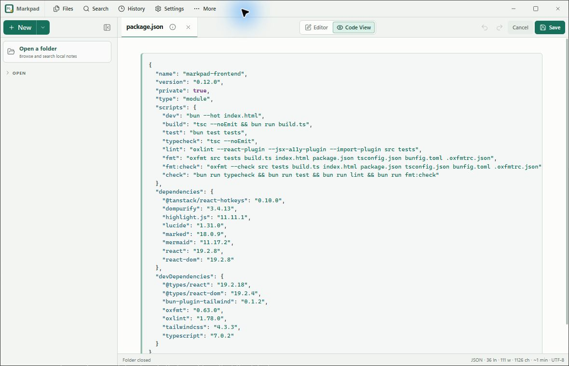Screen dimensions: 569x366
Task: Click the "lint" script line
Action: (x=292, y=149)
